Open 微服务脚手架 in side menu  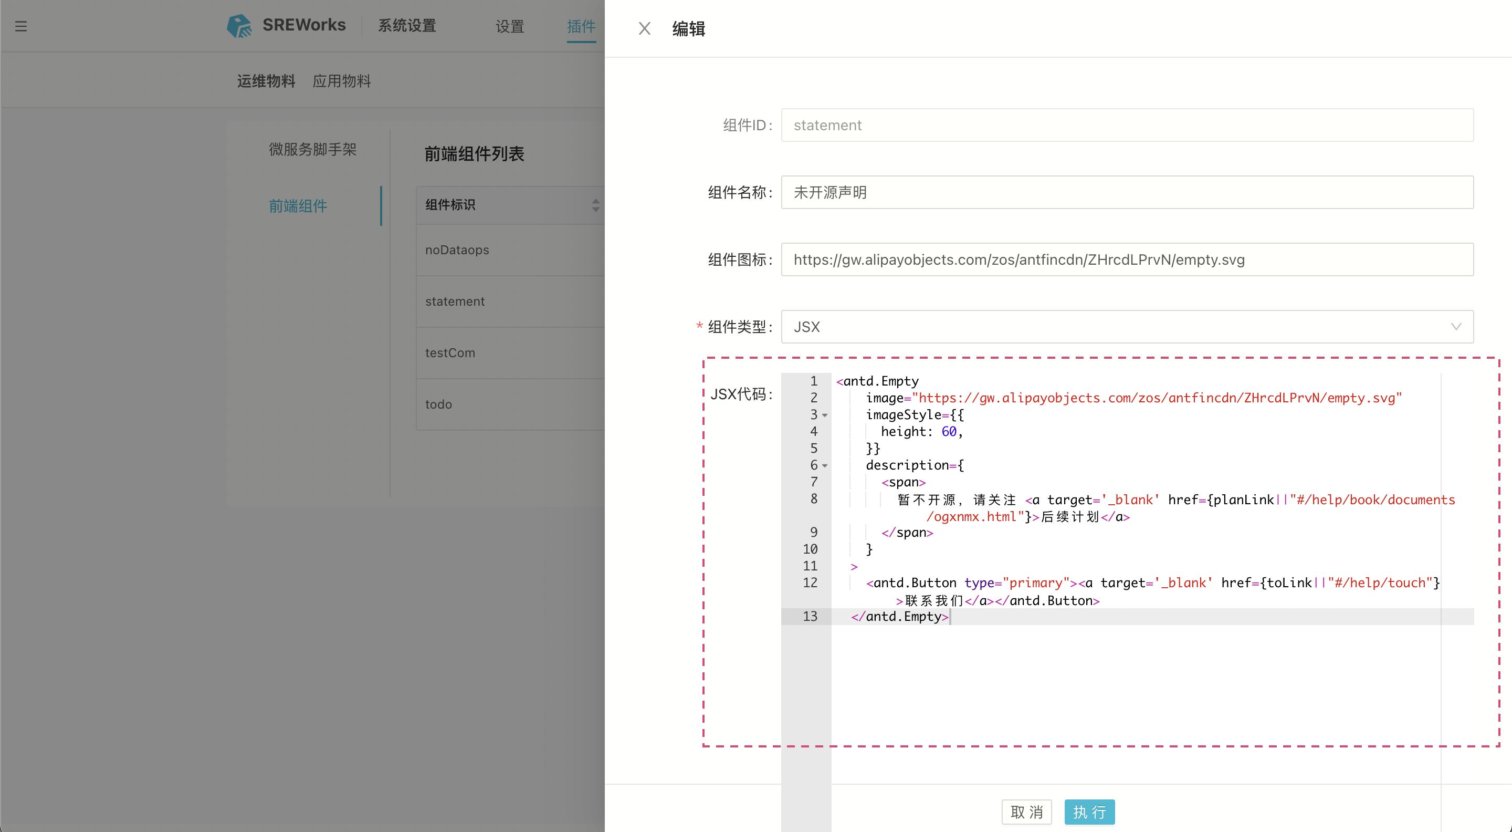(312, 150)
